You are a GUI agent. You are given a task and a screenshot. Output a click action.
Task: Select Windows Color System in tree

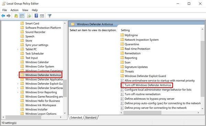click(40, 66)
